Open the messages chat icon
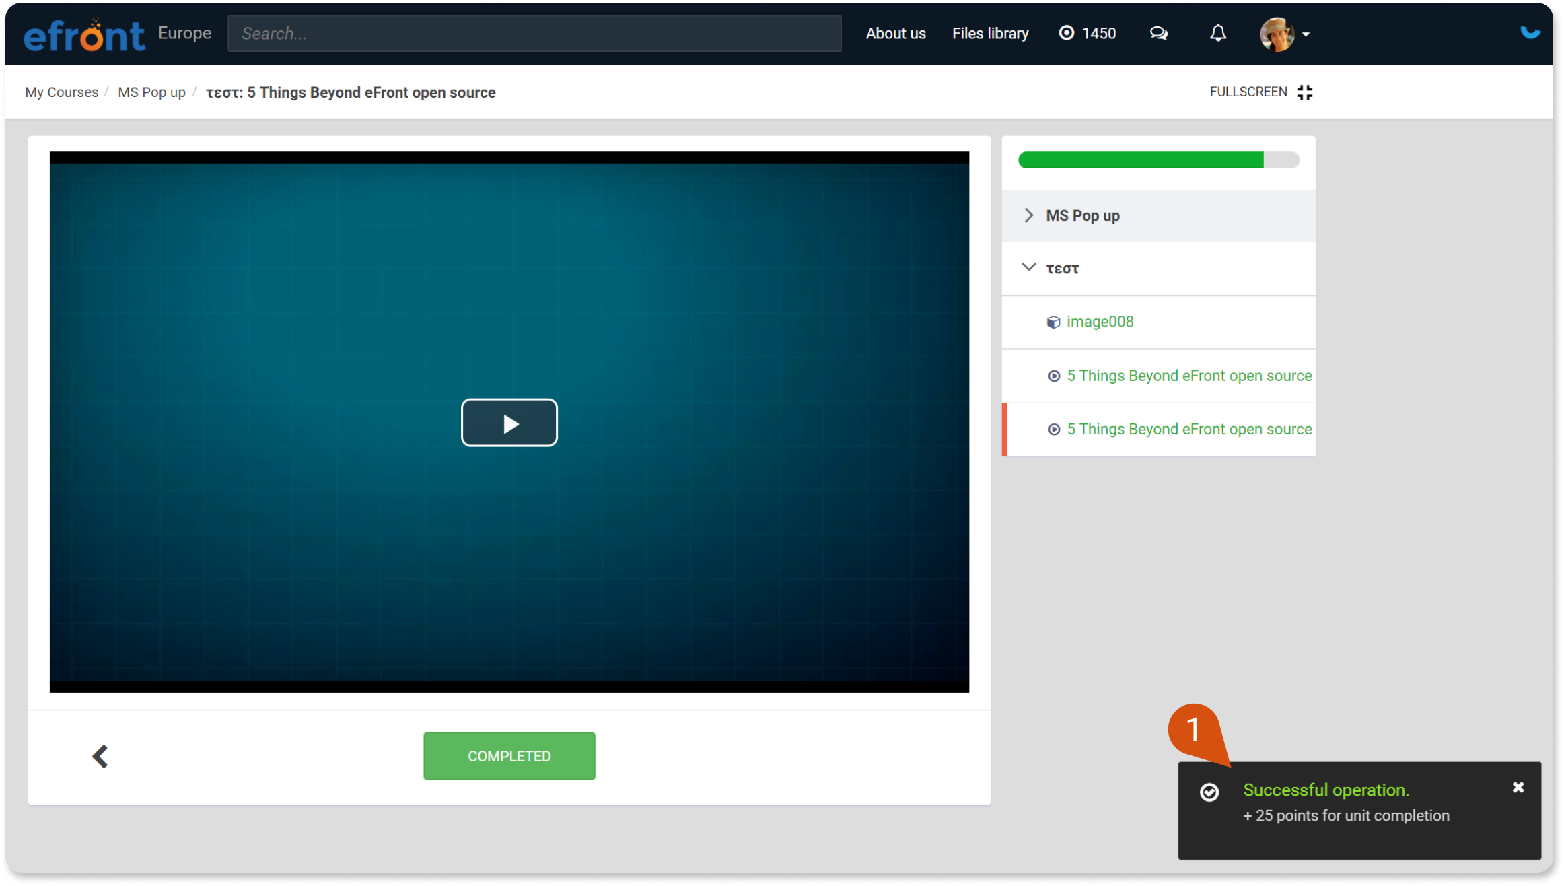1564x886 pixels. pos(1158,33)
